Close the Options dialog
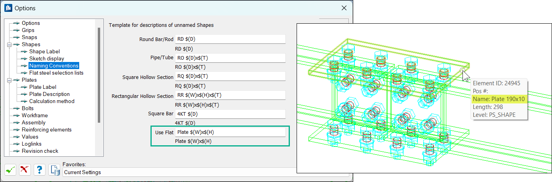Viewport: 552px width, 182px height. [x=344, y=8]
